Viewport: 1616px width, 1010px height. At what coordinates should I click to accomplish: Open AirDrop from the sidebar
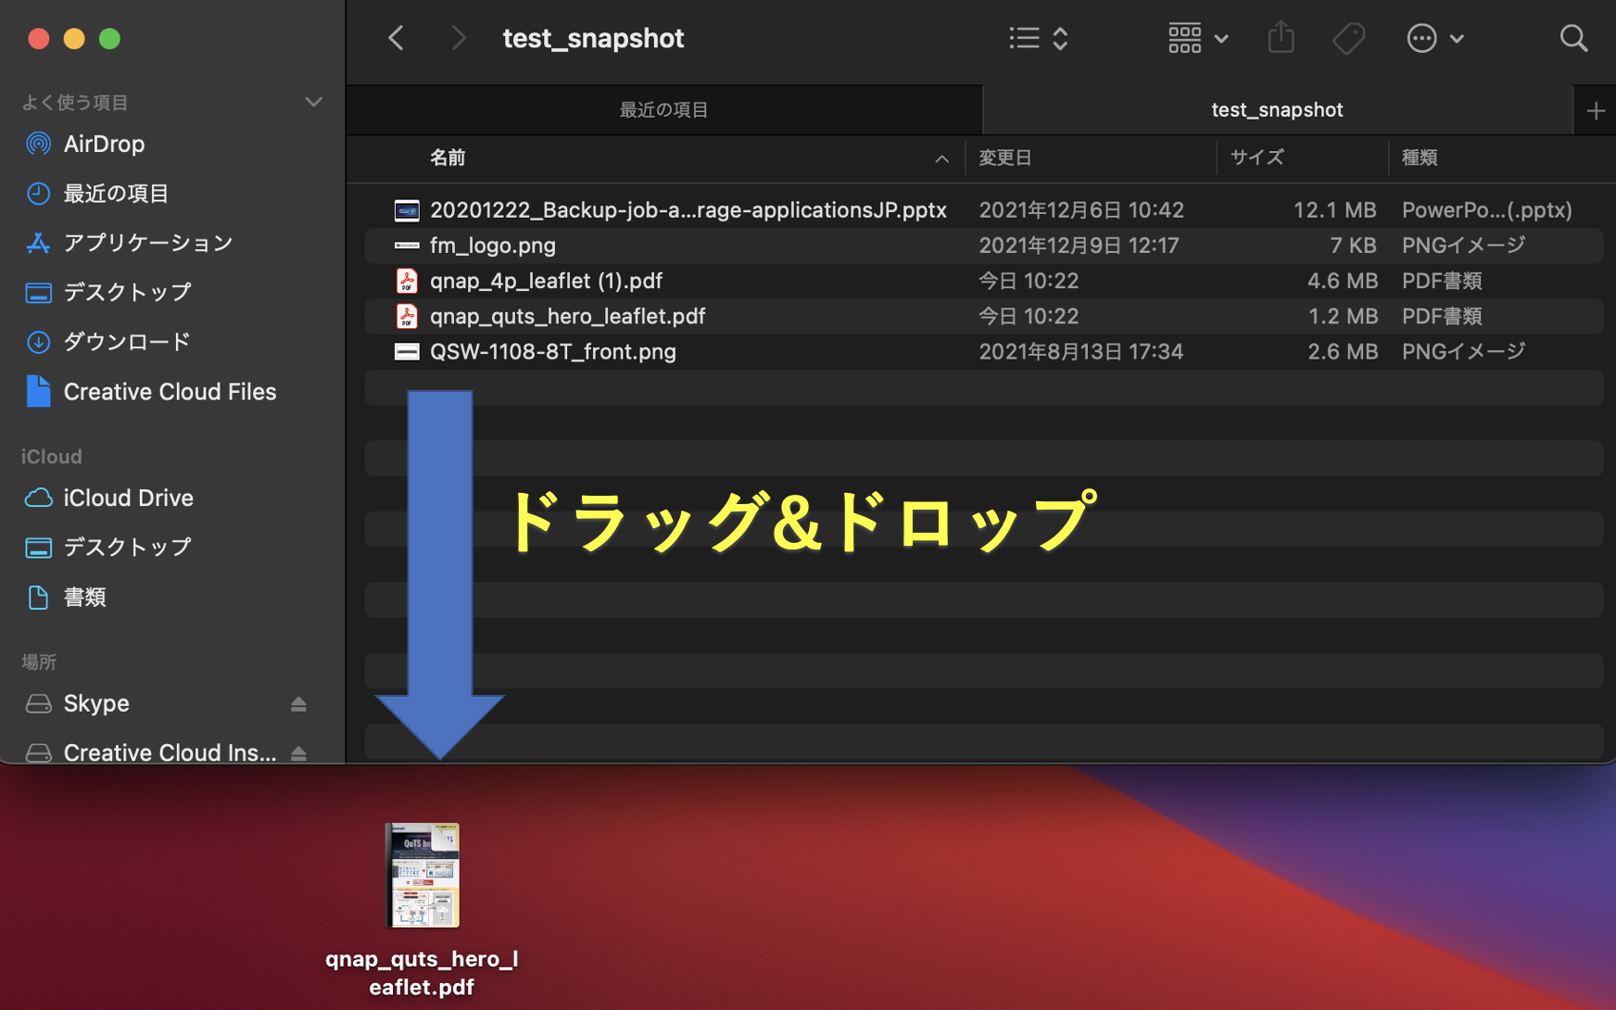coord(104,144)
